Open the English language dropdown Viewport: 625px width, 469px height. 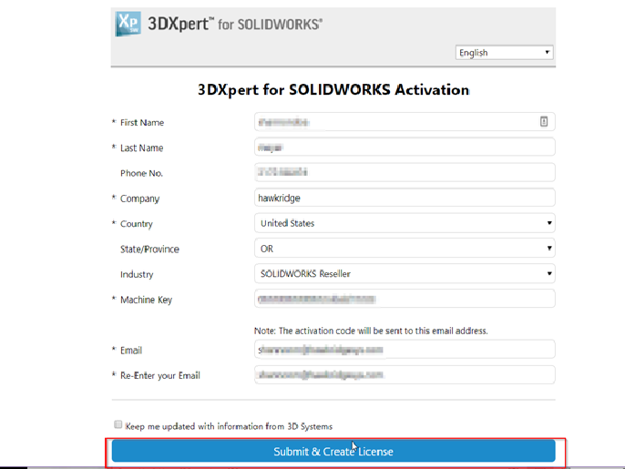tap(504, 53)
